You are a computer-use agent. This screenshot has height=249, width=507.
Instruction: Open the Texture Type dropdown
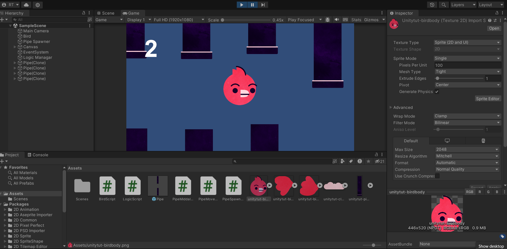(467, 42)
